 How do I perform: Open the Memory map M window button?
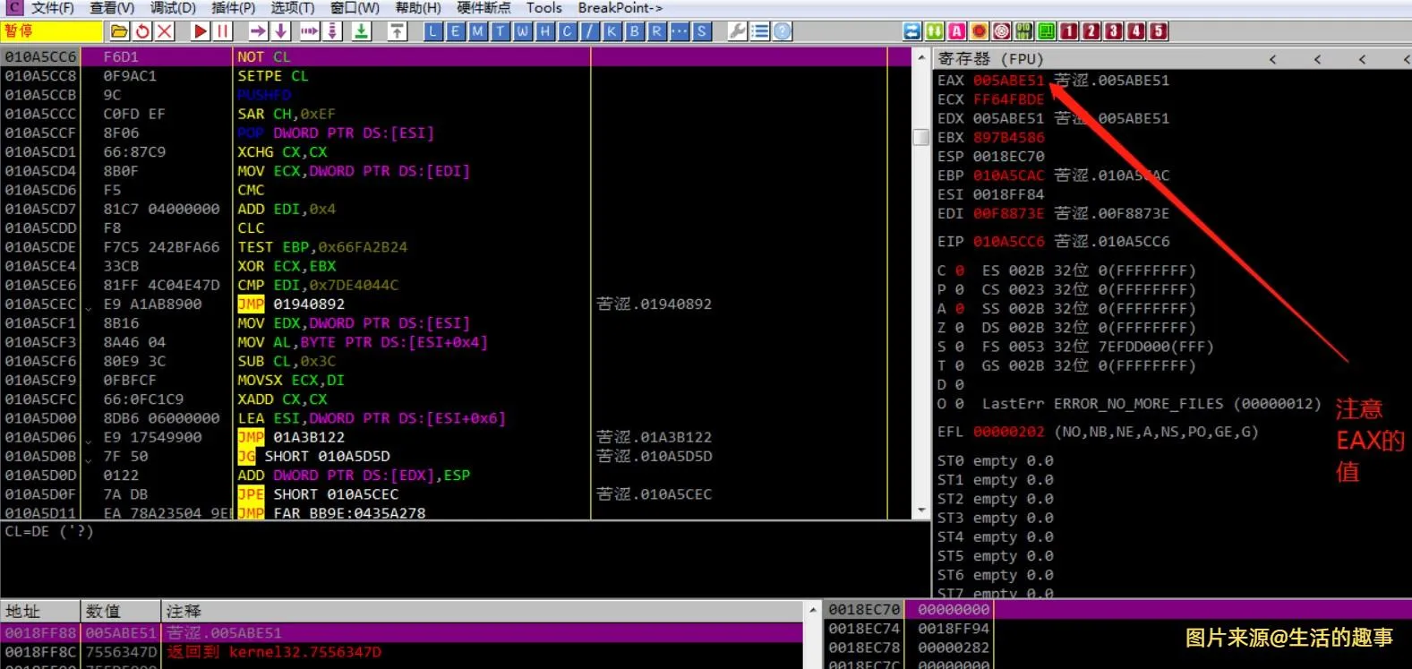pos(477,31)
